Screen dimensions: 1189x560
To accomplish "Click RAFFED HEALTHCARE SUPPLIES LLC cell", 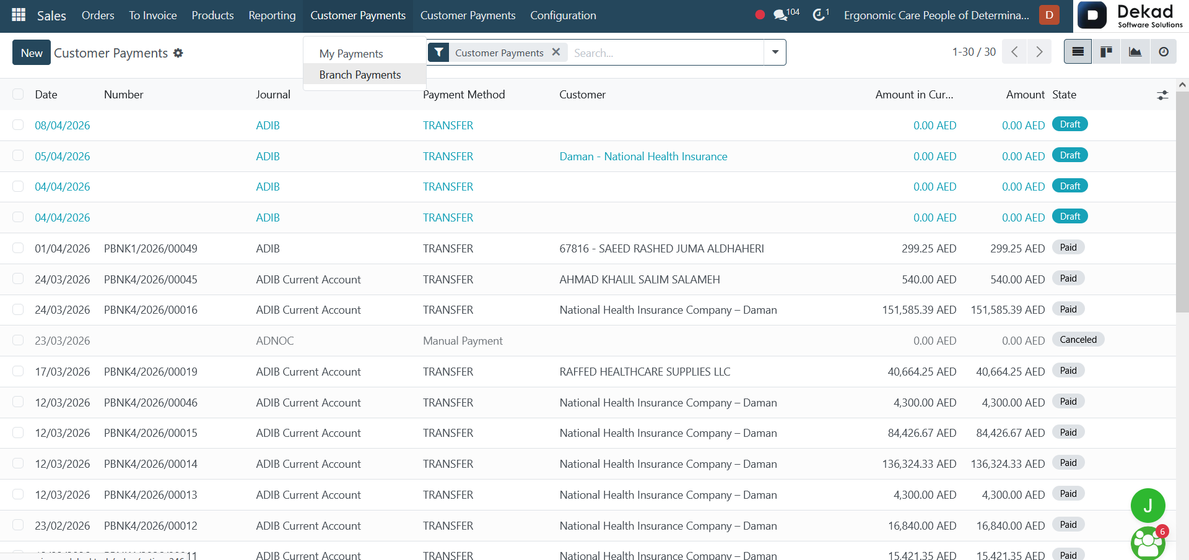I will pos(645,372).
